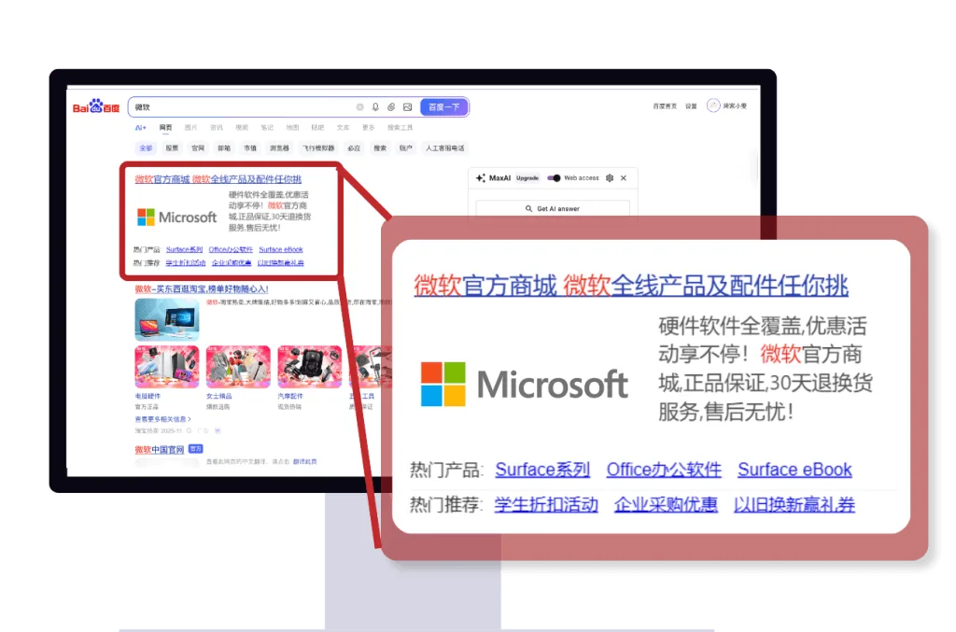The image size is (956, 632).
Task: Open 微软官方商城 result title on the monitor
Action: point(218,179)
